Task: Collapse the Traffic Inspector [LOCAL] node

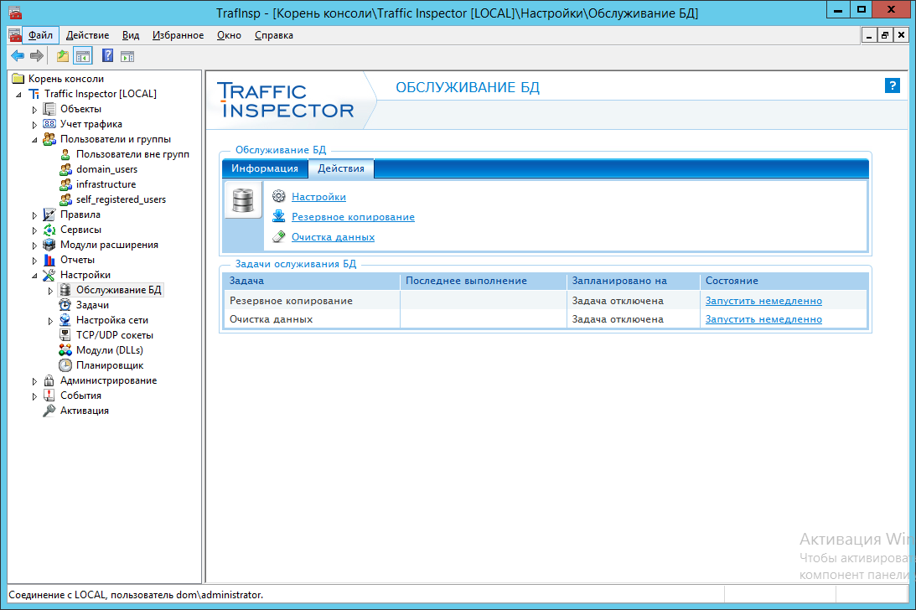Action: [18, 94]
